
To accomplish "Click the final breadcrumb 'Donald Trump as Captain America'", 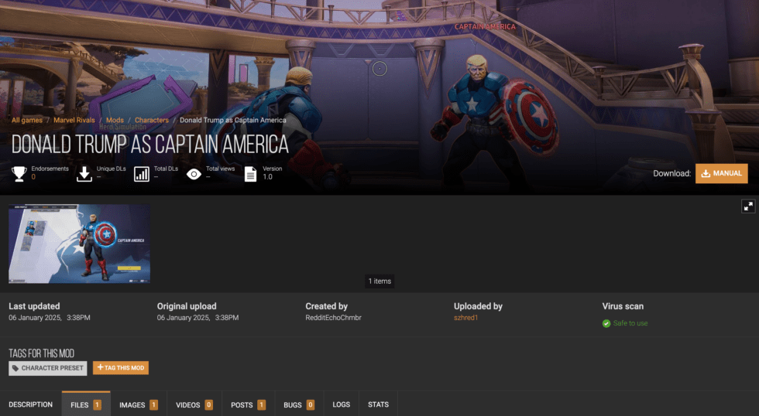I will [x=233, y=120].
